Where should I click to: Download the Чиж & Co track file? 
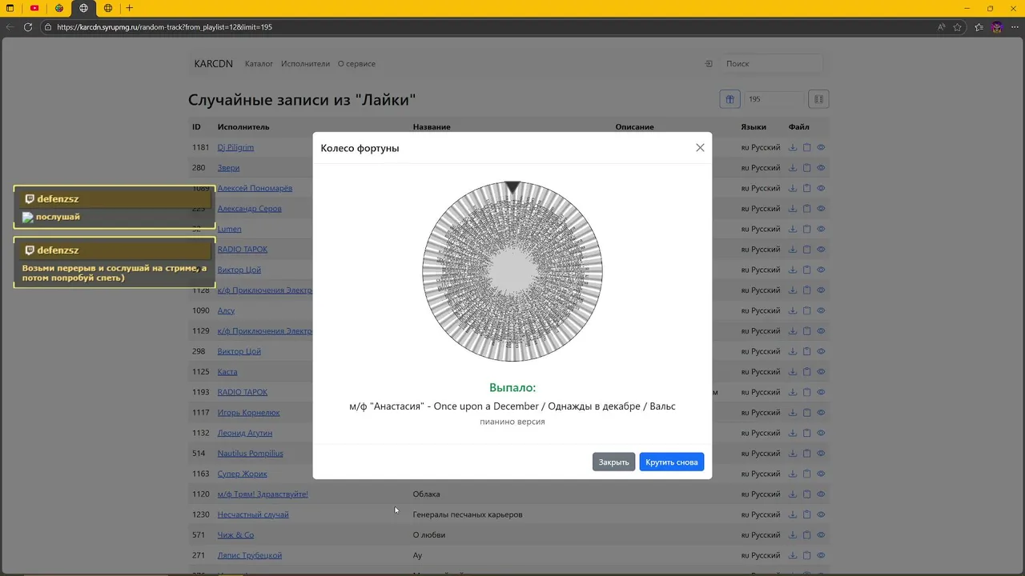793,535
